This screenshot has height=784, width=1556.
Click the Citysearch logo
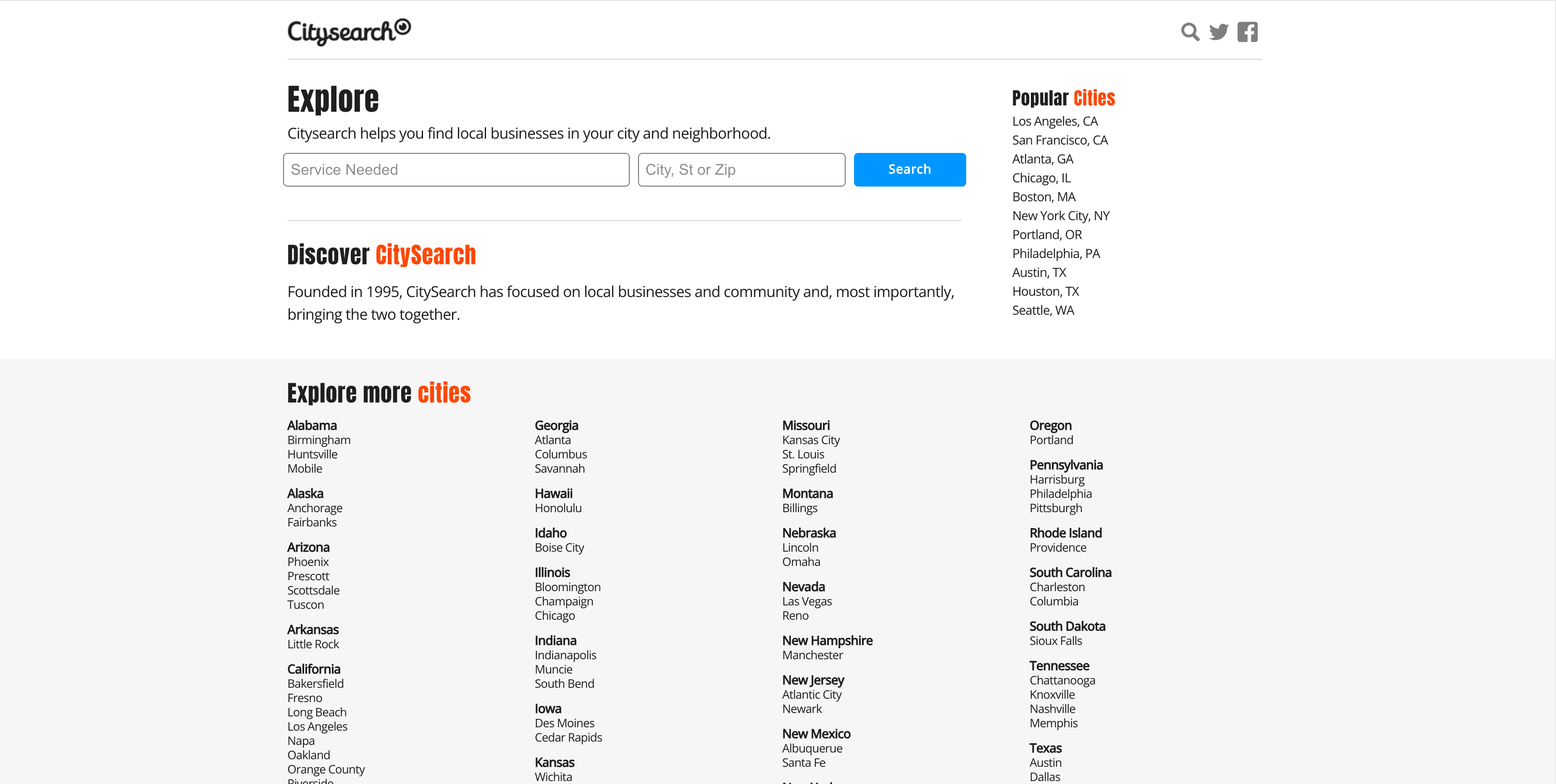click(x=349, y=32)
